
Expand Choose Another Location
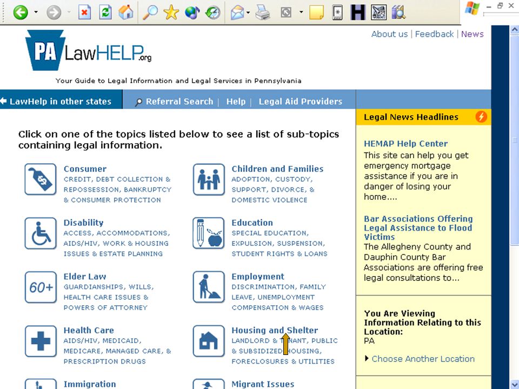tap(423, 359)
